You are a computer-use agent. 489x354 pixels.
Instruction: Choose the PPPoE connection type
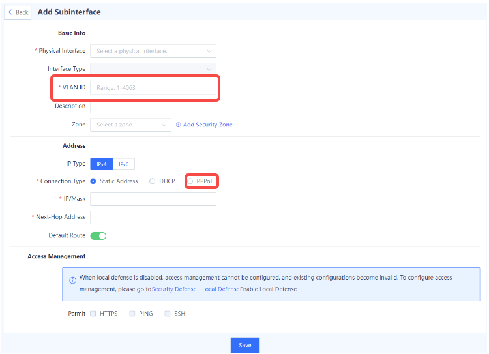(x=190, y=181)
